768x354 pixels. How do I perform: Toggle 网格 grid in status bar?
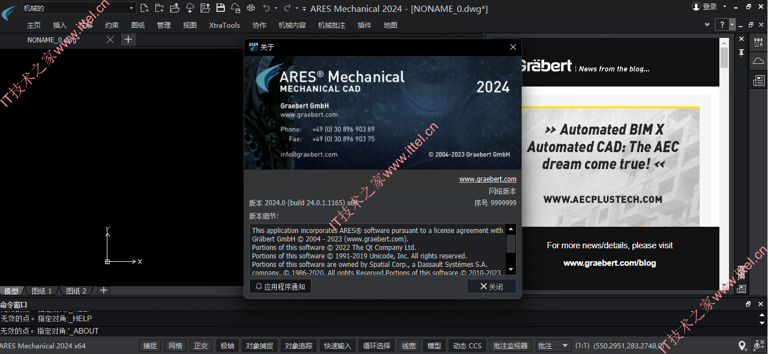pos(175,346)
